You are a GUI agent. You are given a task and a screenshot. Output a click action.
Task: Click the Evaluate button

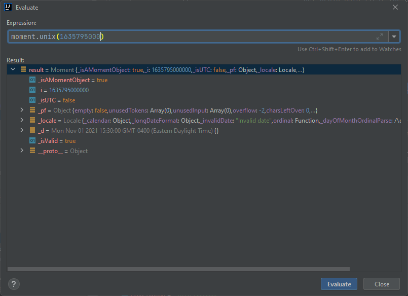(339, 284)
